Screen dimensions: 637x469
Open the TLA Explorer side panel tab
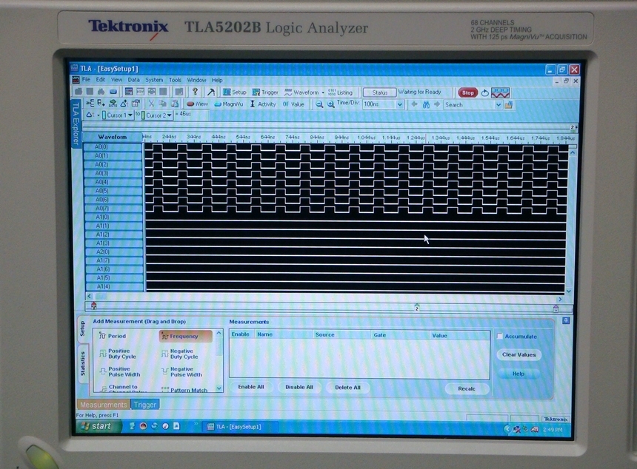tap(76, 123)
